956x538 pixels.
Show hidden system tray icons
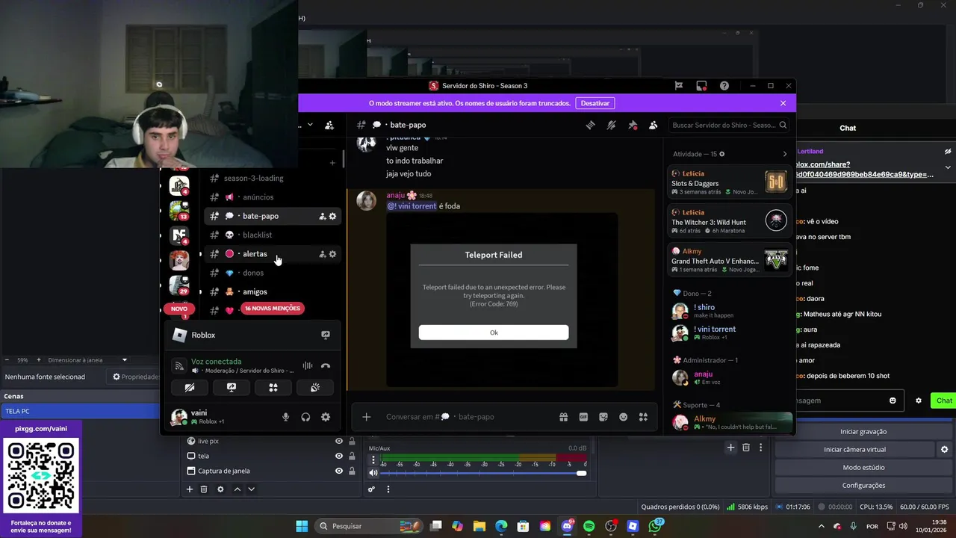tap(821, 526)
